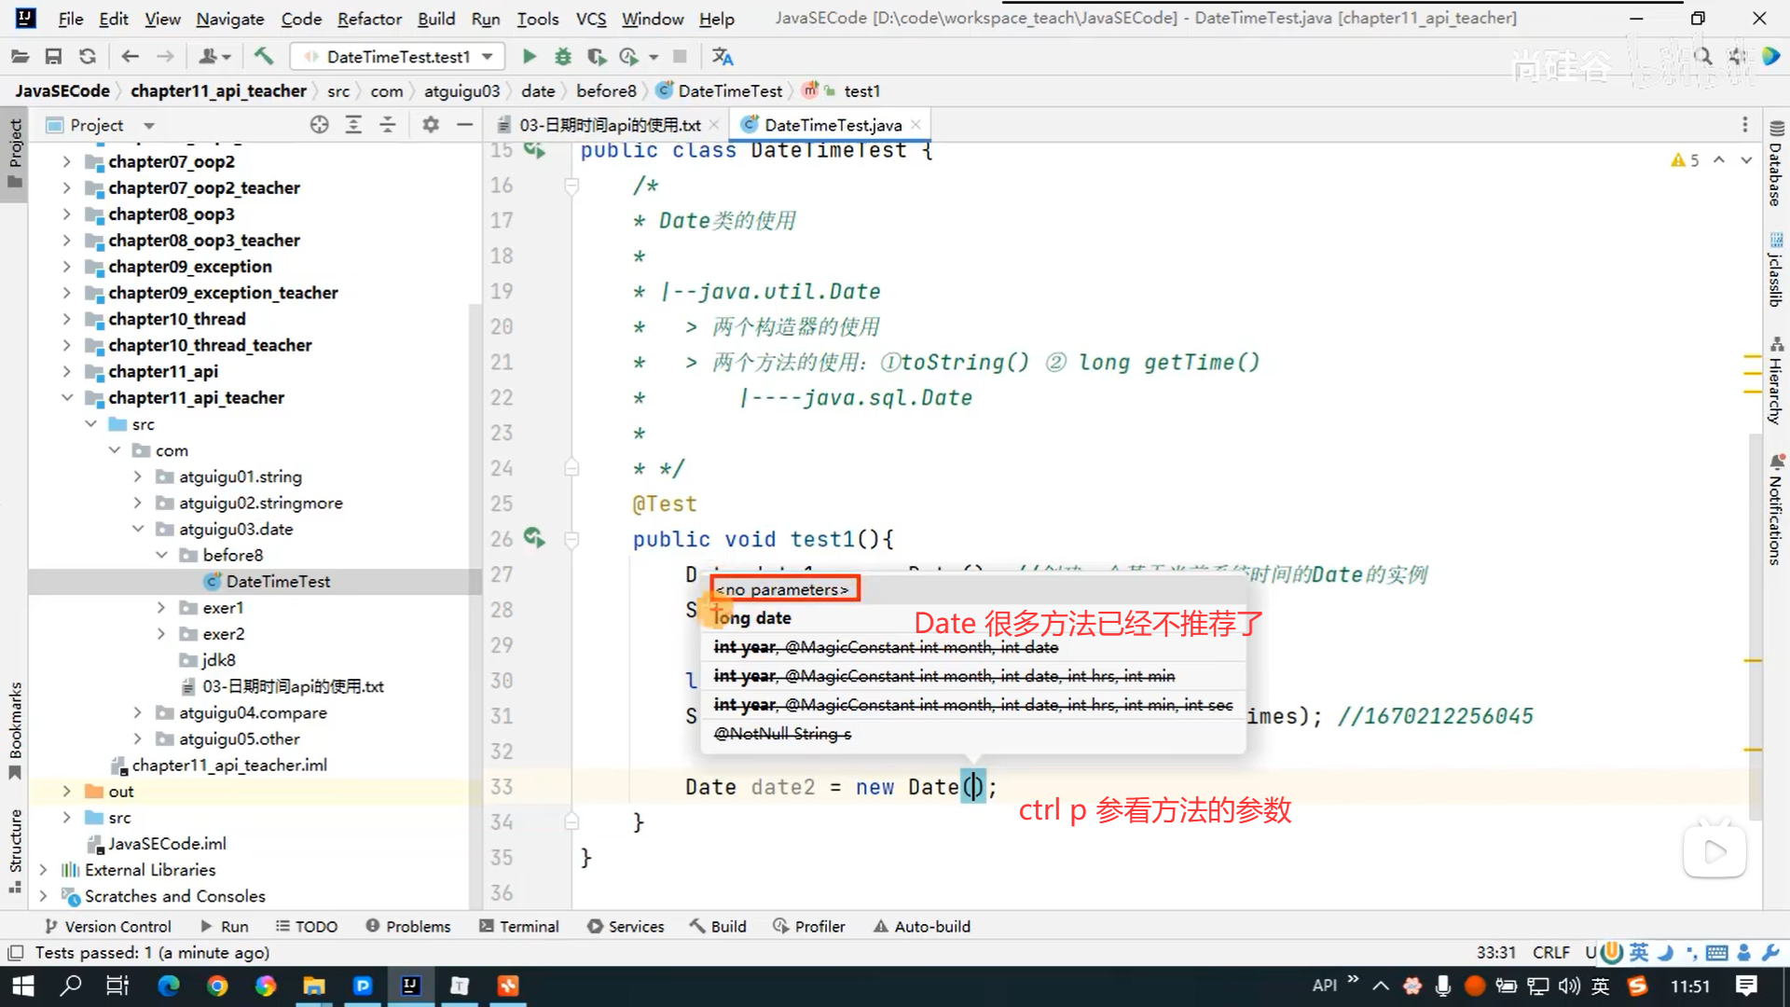Switch to 03-日期时间api的使用.txt tab
The image size is (1790, 1007).
609,125
